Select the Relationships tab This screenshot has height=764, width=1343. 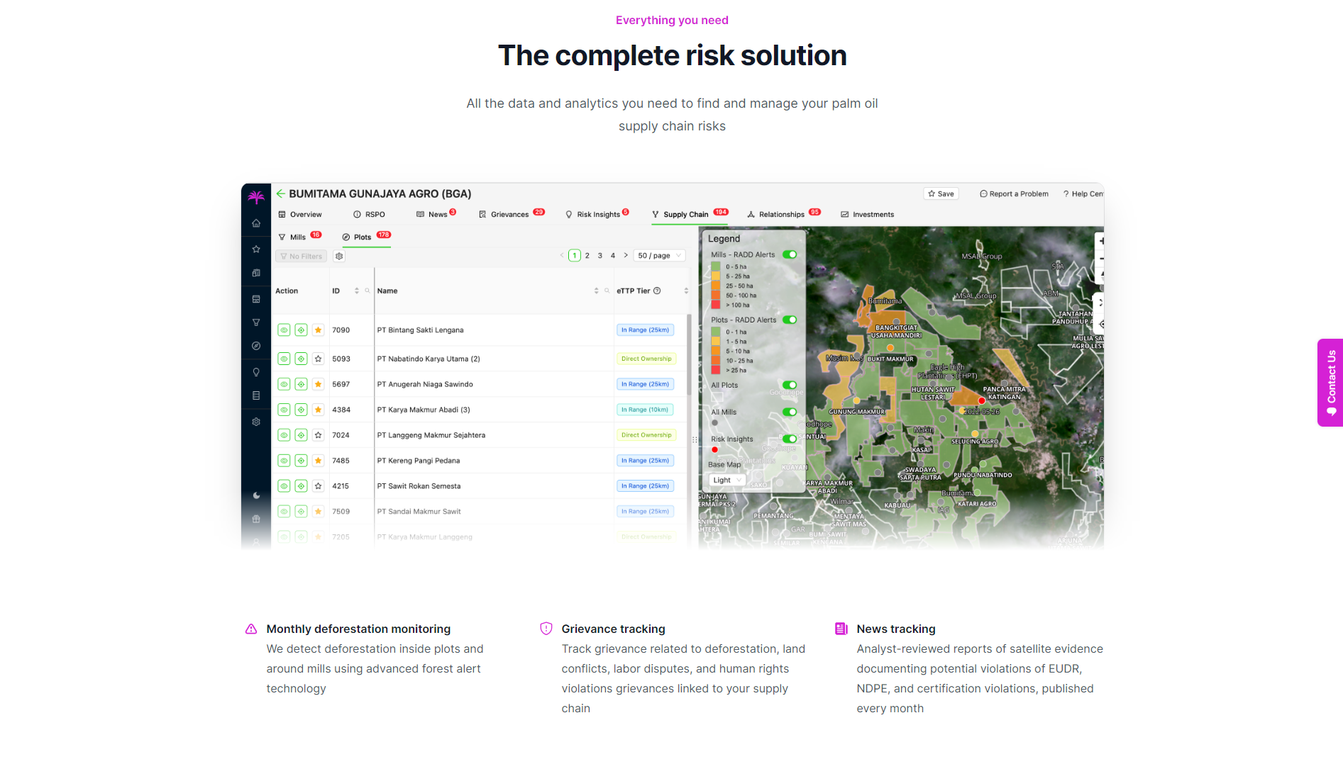click(784, 214)
